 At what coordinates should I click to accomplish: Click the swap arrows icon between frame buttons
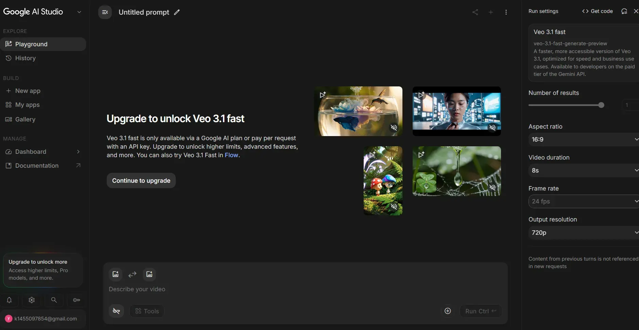[132, 274]
